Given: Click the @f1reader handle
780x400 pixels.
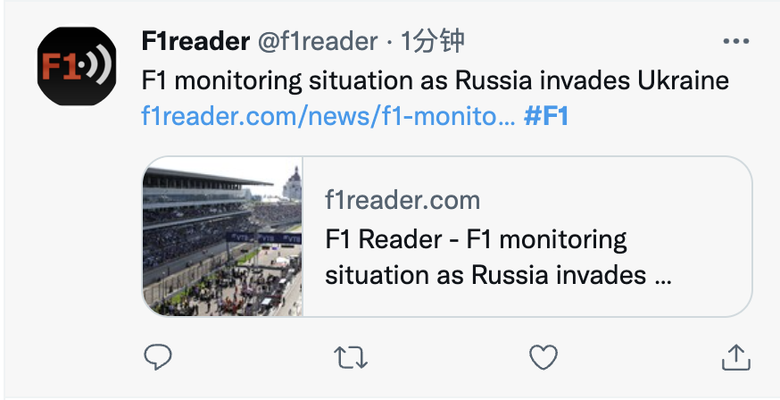Looking at the screenshot, I should (317, 41).
